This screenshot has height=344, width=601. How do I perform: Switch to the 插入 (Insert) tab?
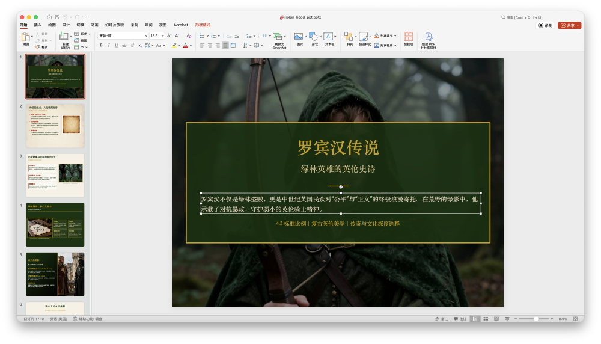pyautogui.click(x=37, y=25)
